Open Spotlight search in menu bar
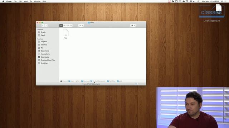This screenshot has height=128, width=229. [x=198, y=1]
